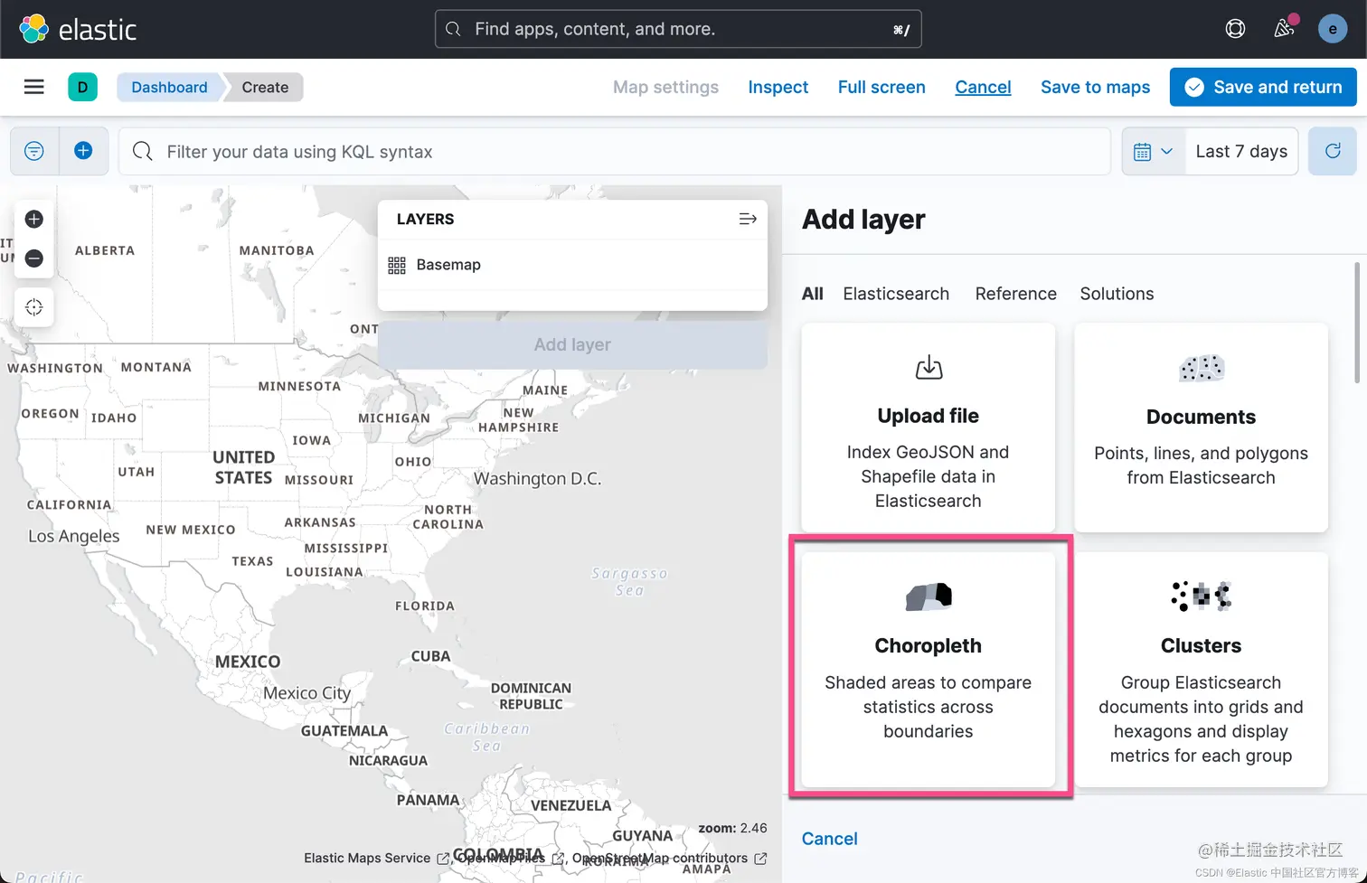Viewport: 1367px width, 883px height.
Task: Click the Clusters grid icon
Action: coord(1202,596)
